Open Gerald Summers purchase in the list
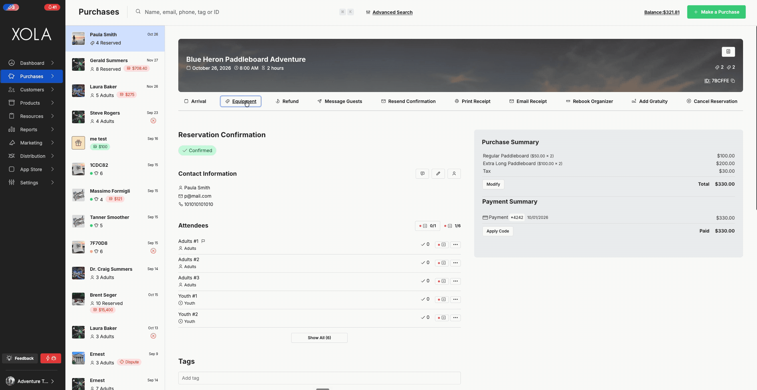Image resolution: width=757 pixels, height=390 pixels. pyautogui.click(x=115, y=64)
